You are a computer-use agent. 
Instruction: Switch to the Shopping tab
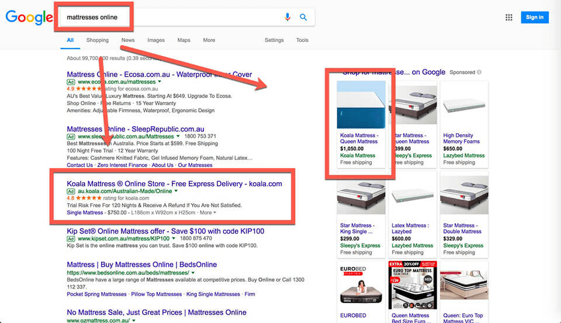(x=98, y=40)
